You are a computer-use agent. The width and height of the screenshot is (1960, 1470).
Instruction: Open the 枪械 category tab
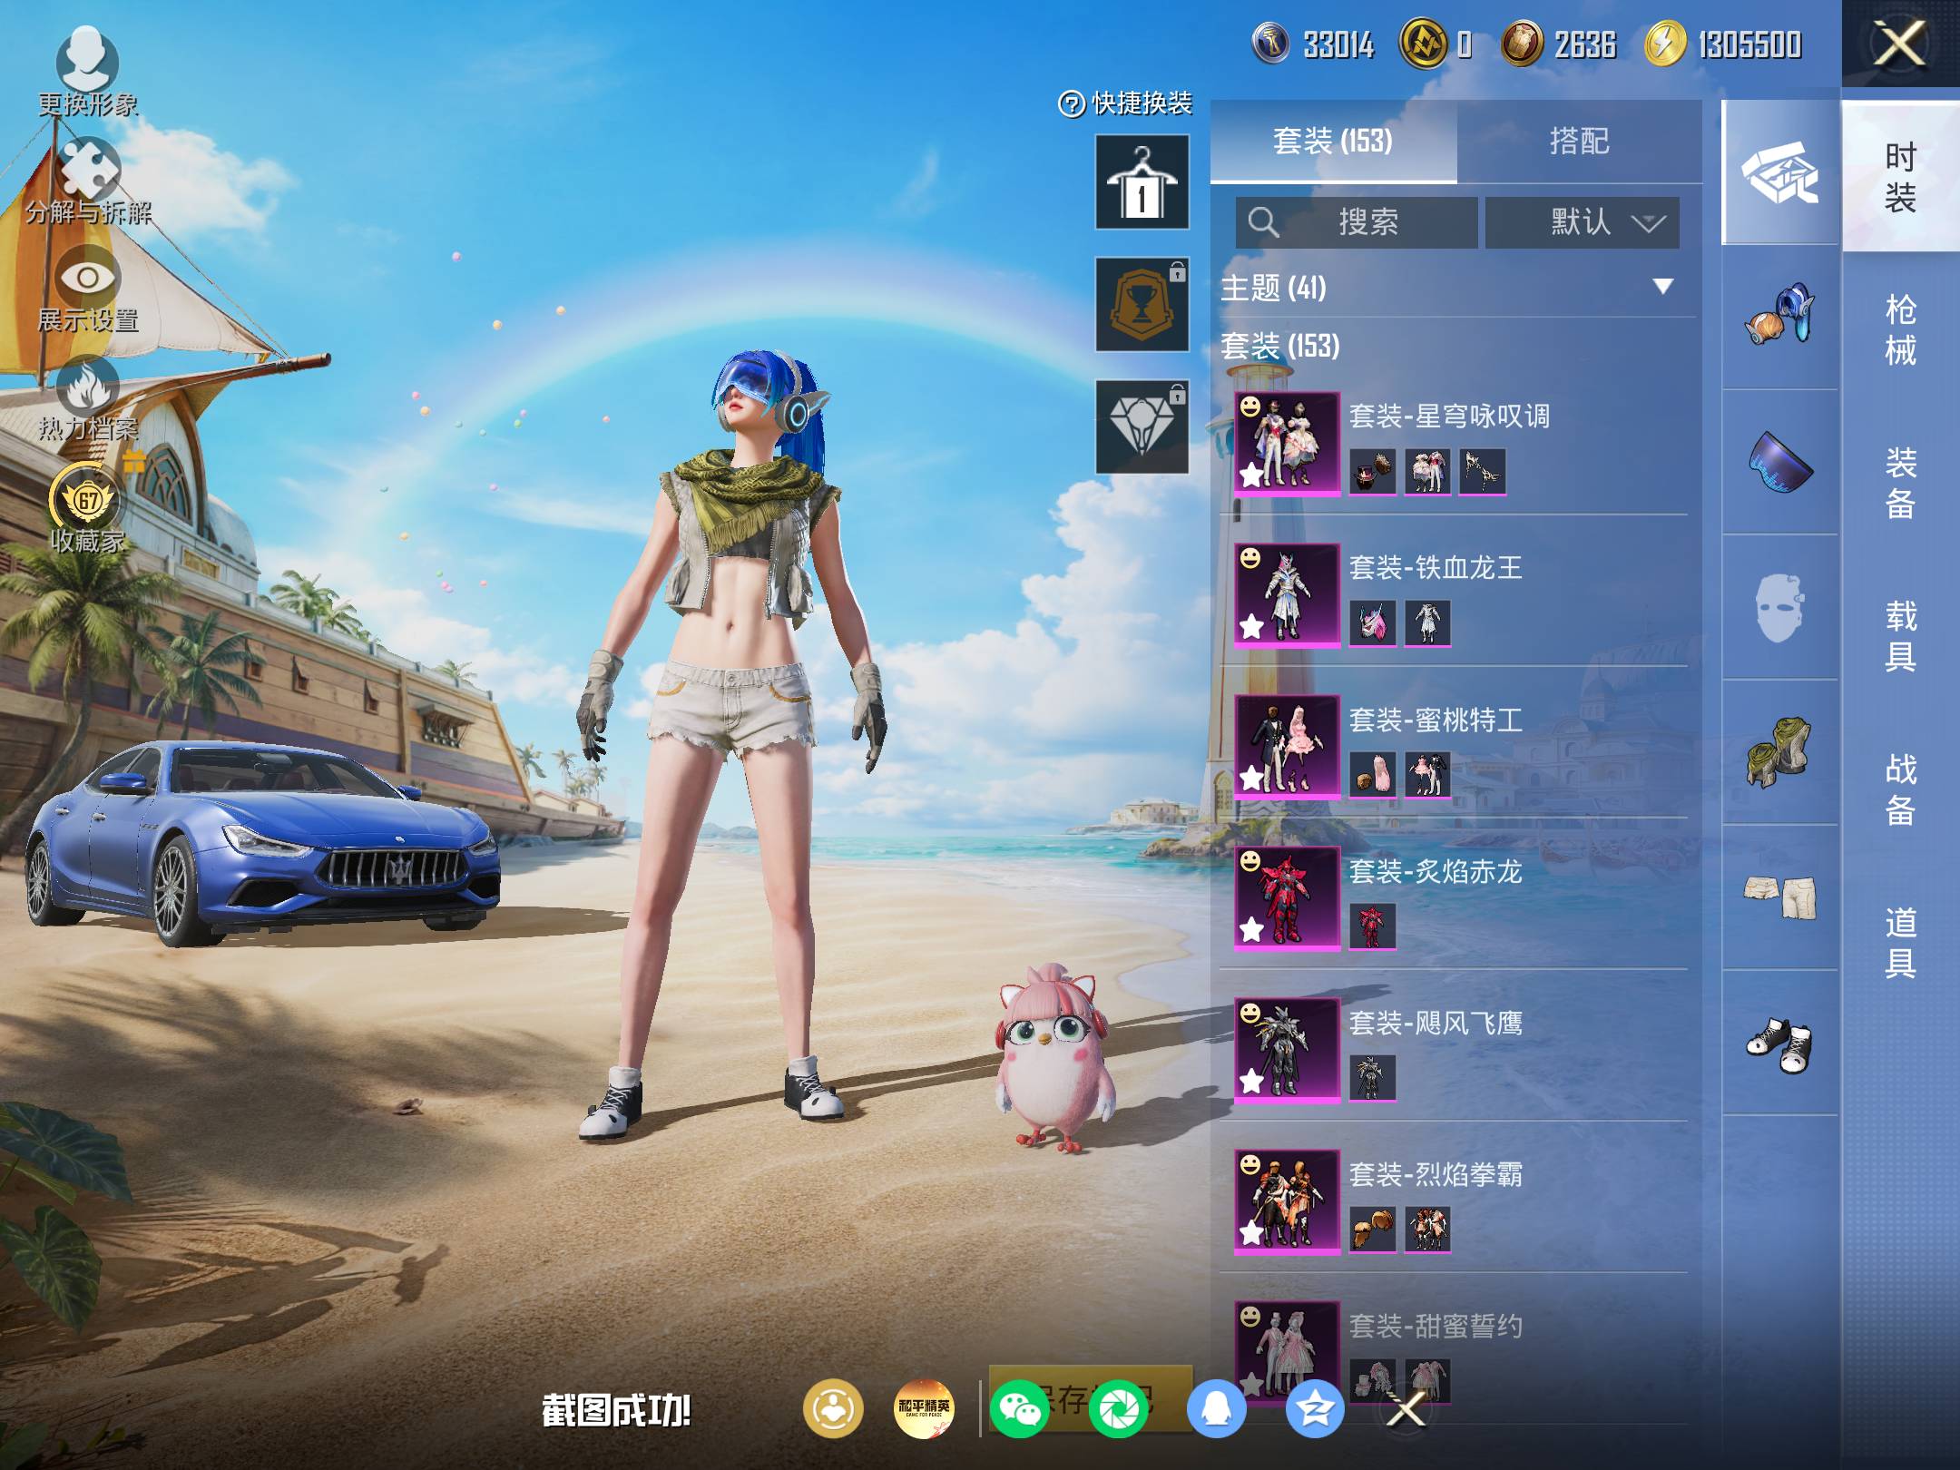tap(1900, 330)
